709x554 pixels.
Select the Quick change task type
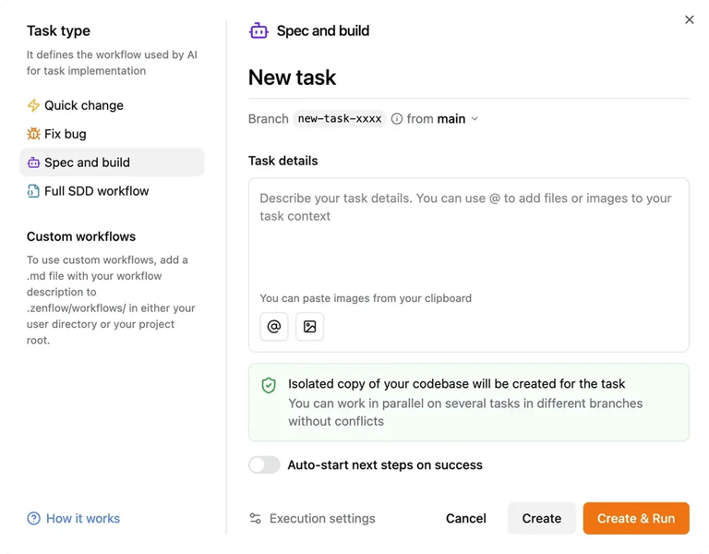pos(112,105)
